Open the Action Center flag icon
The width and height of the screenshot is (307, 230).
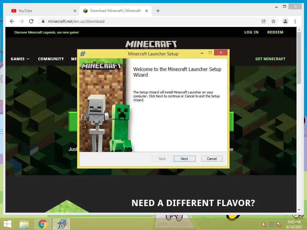(279, 224)
